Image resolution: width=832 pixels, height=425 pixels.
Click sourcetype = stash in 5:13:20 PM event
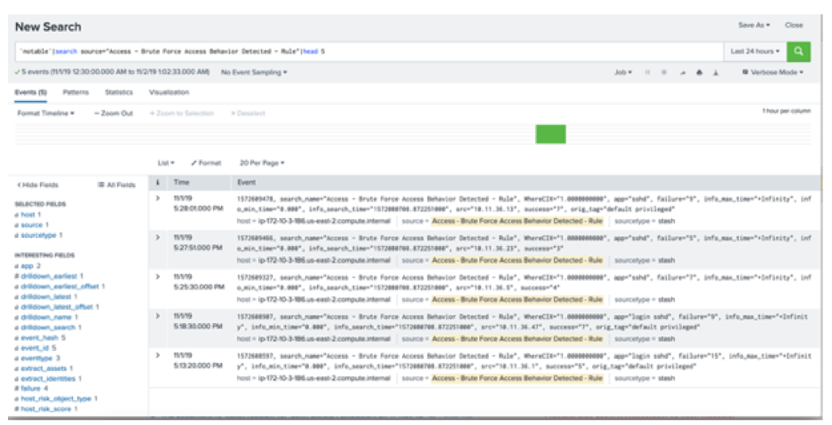645,378
